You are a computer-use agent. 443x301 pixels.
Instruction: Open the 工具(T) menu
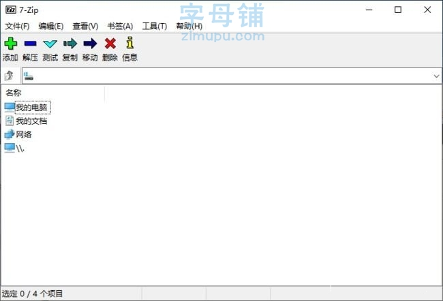coord(155,27)
